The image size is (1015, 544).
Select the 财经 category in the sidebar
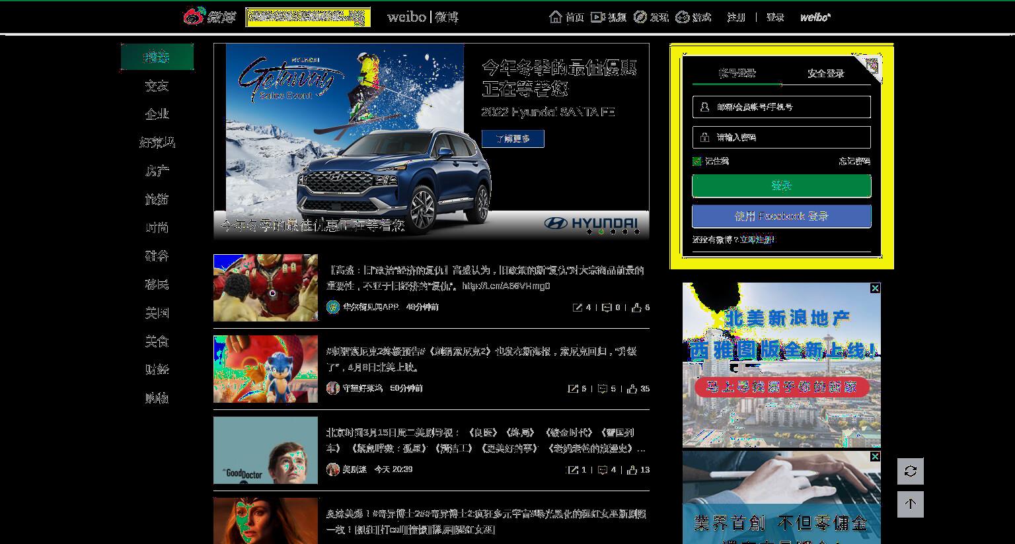pyautogui.click(x=157, y=369)
